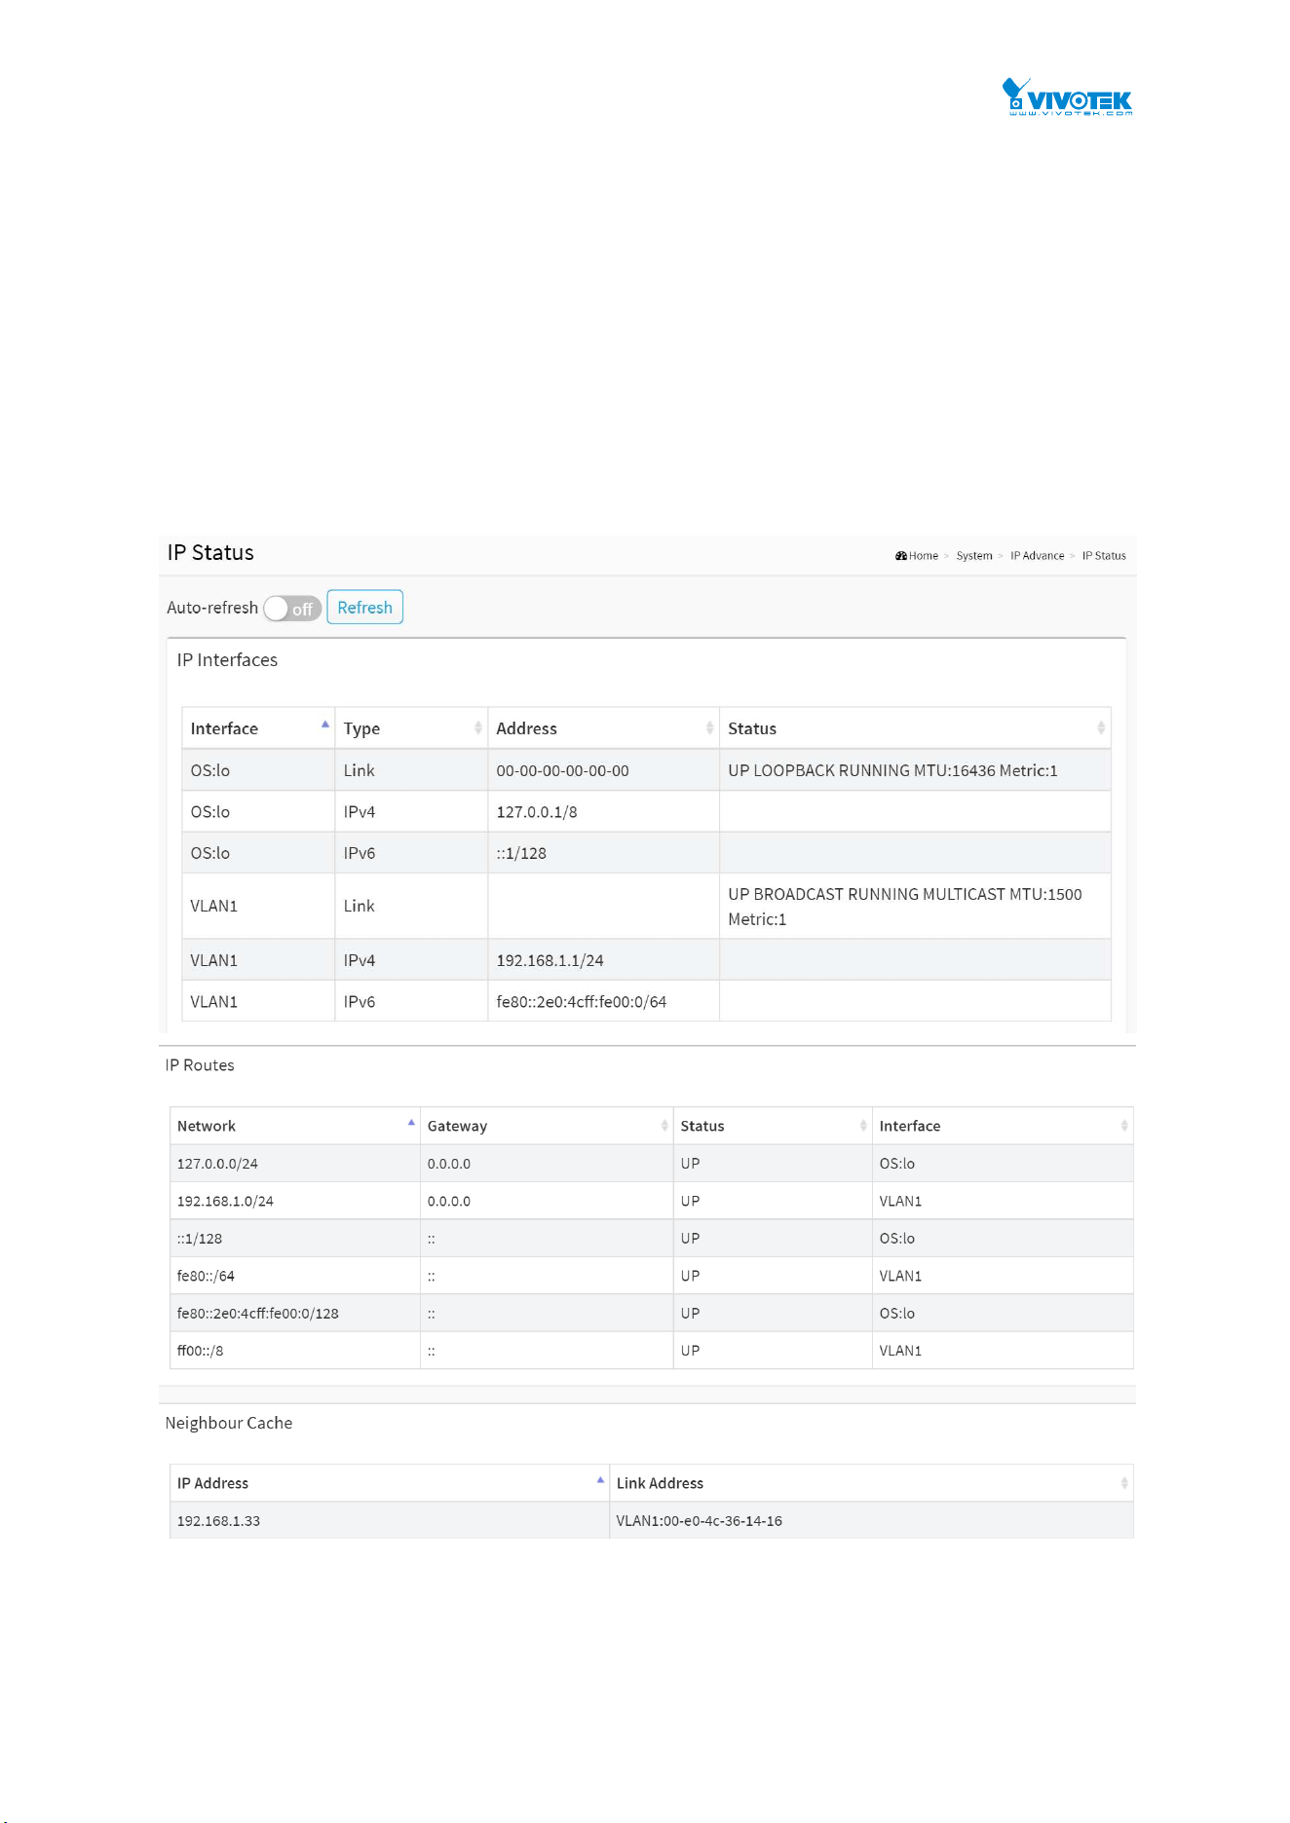Click IPv6 in the fe80::2e0:4cff:fe00:0/64 row

point(359,1002)
